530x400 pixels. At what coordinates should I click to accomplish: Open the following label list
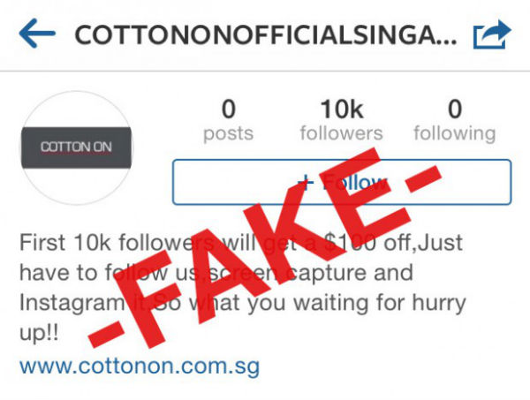tap(455, 134)
